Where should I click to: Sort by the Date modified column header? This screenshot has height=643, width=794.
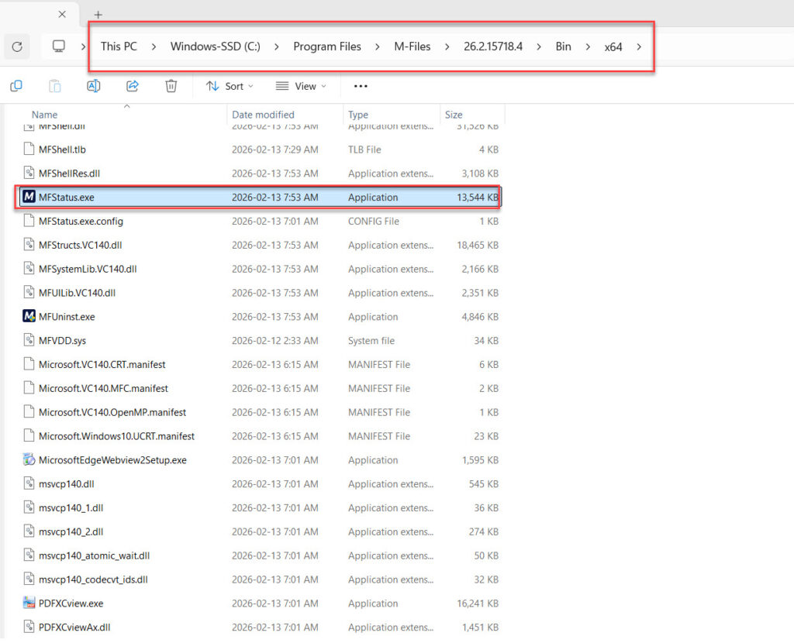click(263, 115)
